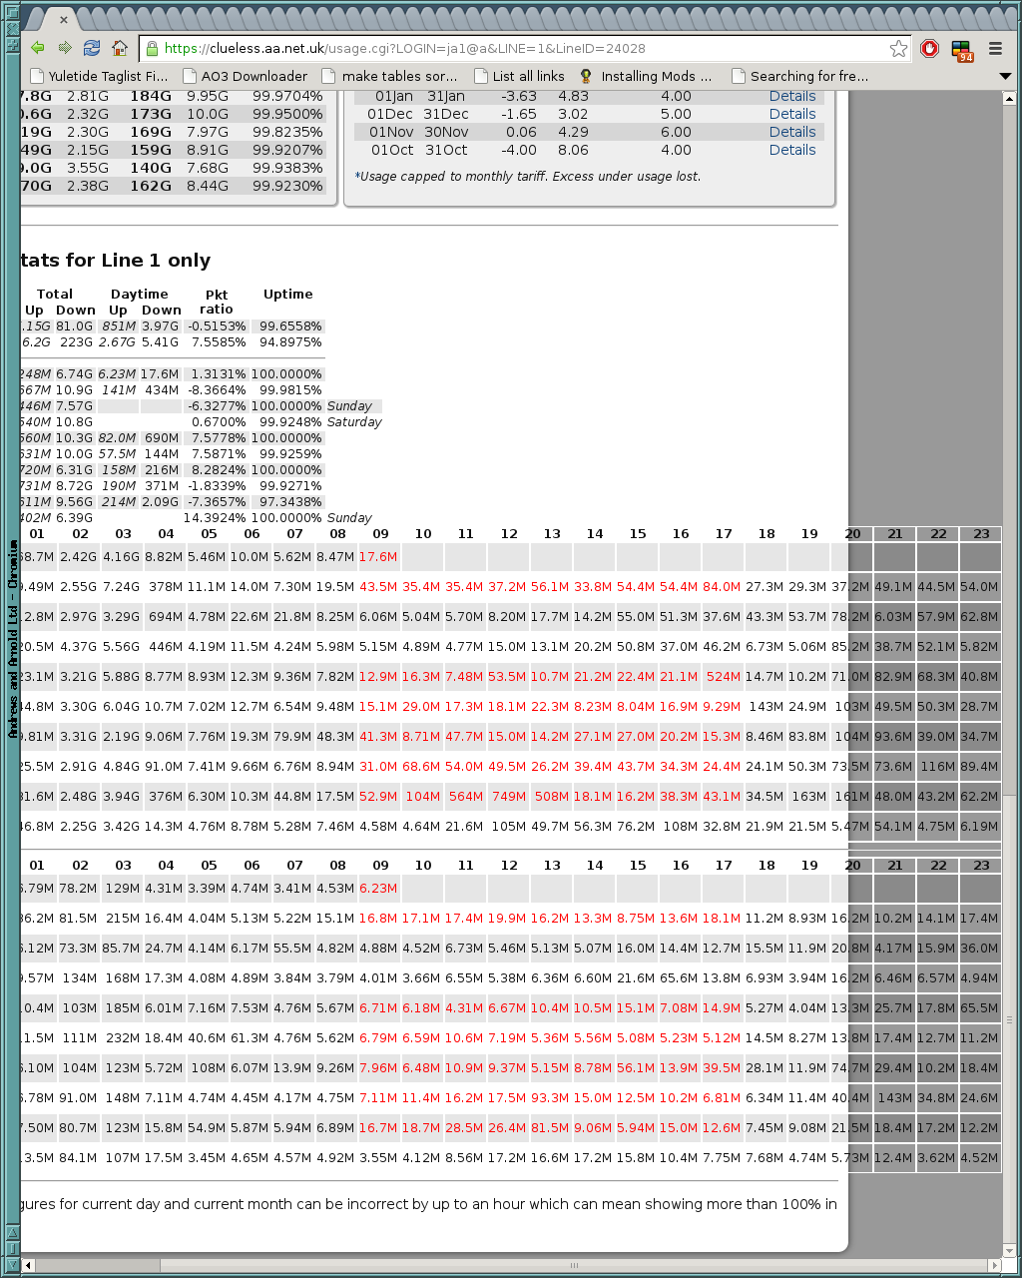
Task: Expand the bookmarks bar overflow arrow
Action: tap(1005, 76)
